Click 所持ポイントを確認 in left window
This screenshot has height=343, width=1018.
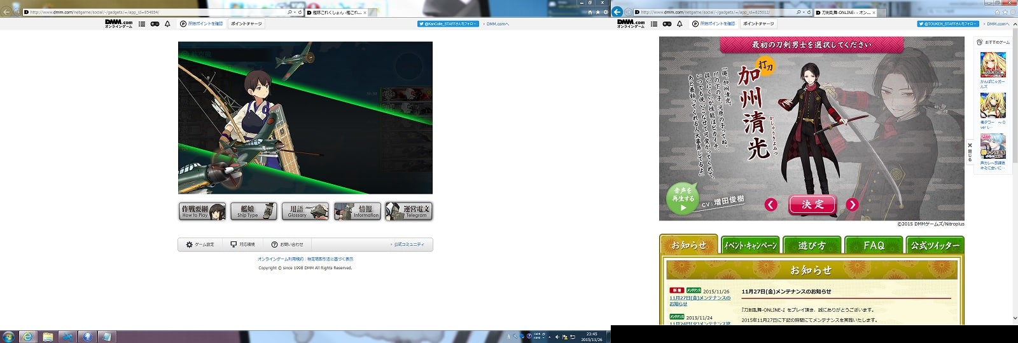[201, 24]
